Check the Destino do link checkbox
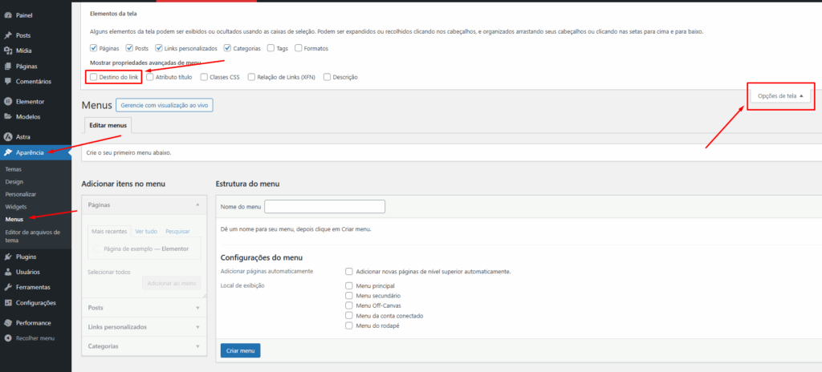Screen dimensions: 822x372 click(x=93, y=77)
